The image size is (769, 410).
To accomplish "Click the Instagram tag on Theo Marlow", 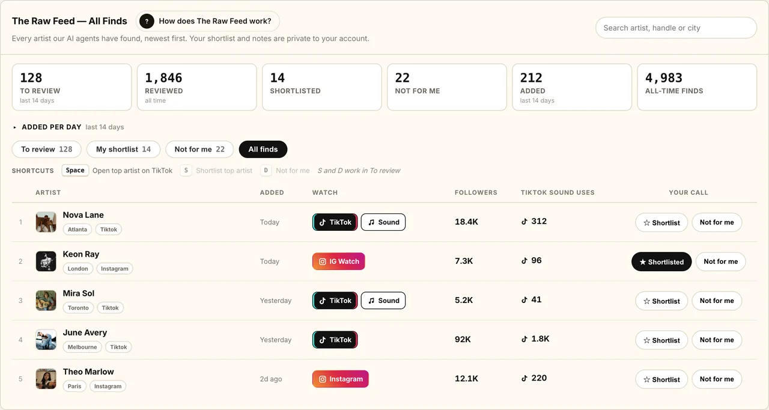I will [108, 386].
